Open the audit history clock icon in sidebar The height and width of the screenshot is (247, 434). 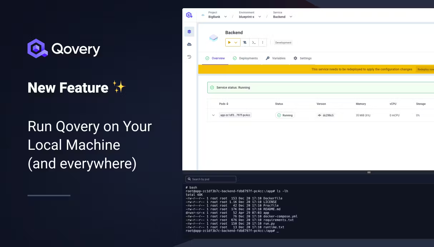189,57
